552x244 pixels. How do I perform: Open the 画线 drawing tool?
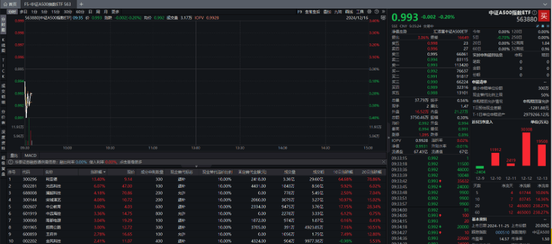coord(349,12)
